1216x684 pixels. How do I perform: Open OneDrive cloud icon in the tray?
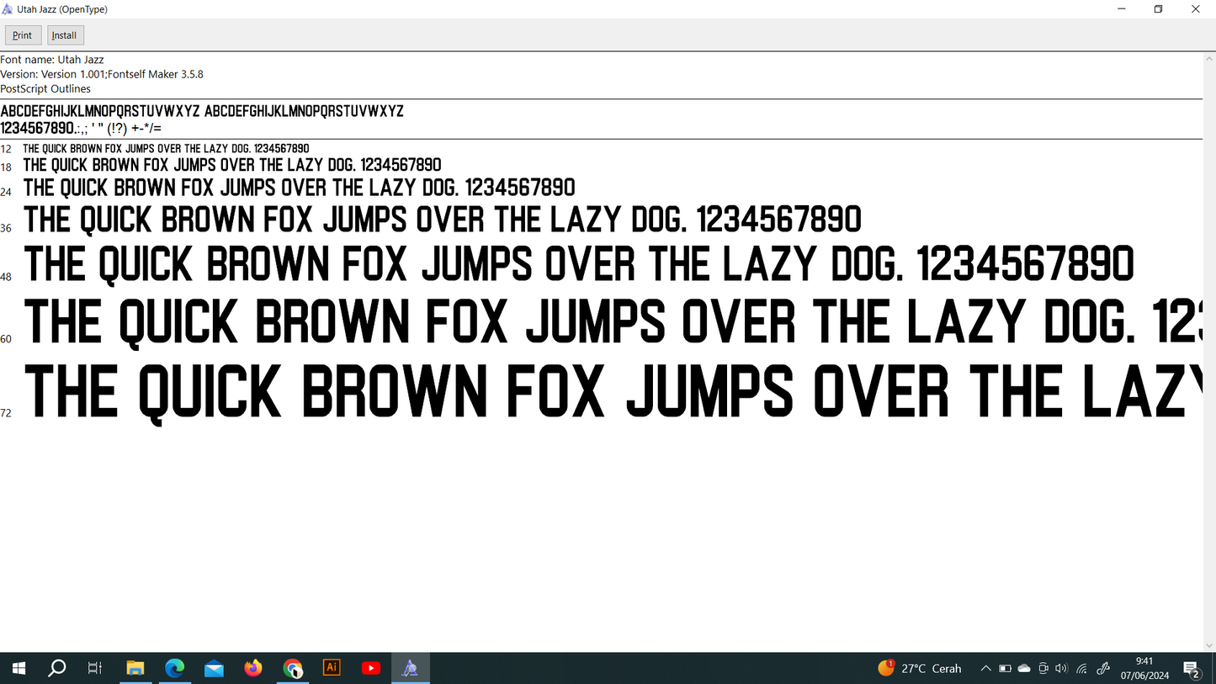coord(1024,668)
